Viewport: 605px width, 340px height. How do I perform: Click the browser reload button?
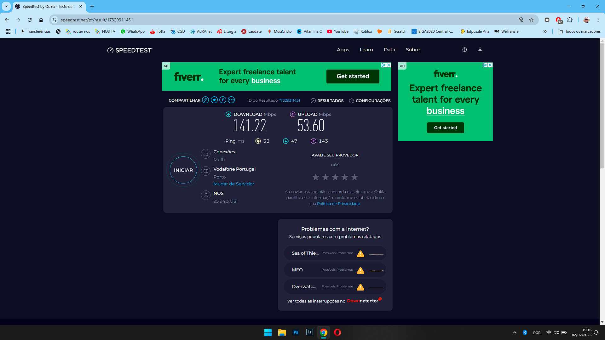tap(30, 20)
